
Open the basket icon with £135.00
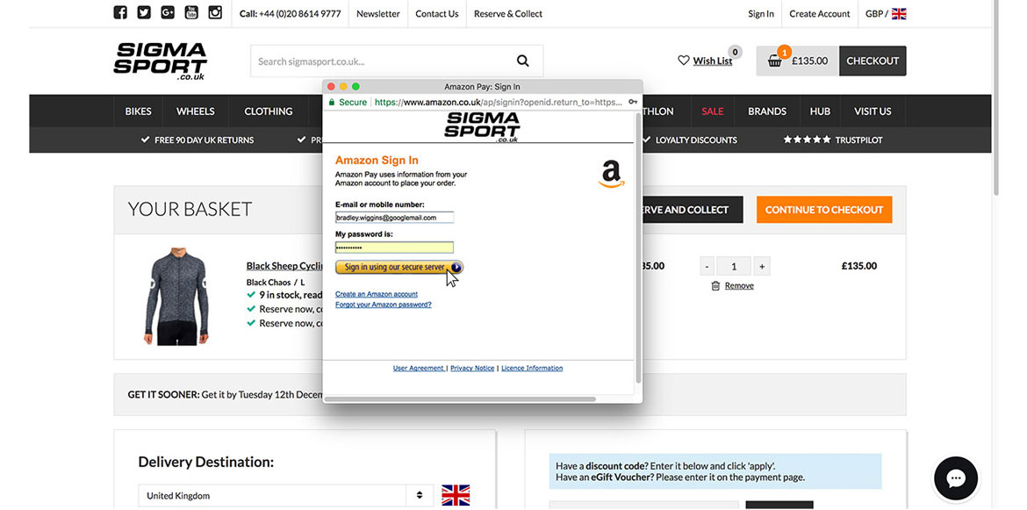point(798,61)
